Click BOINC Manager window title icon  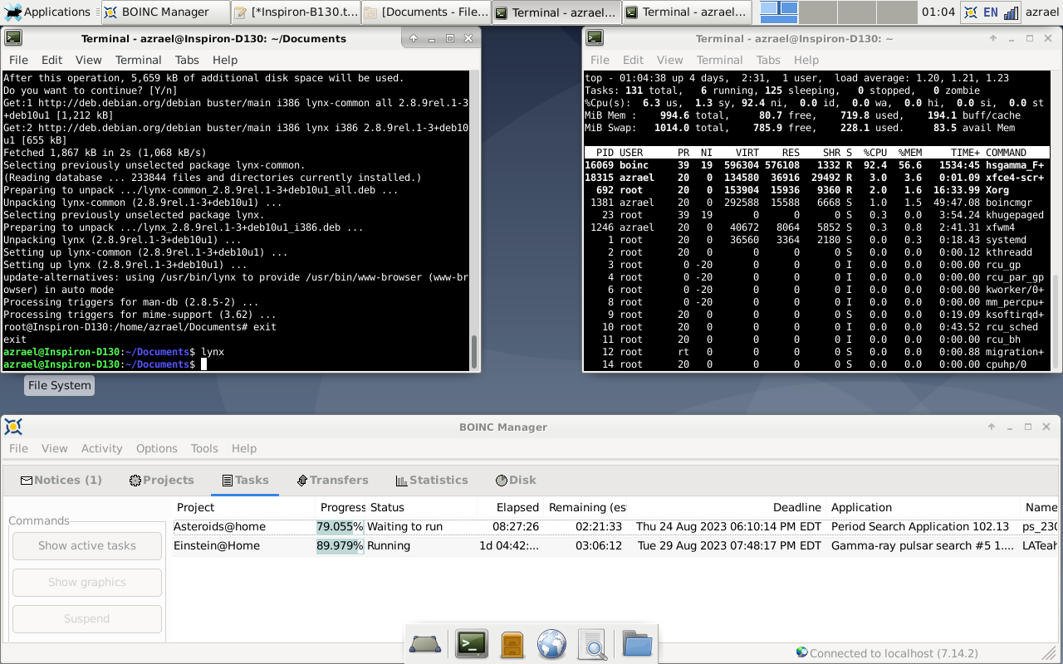click(x=13, y=427)
